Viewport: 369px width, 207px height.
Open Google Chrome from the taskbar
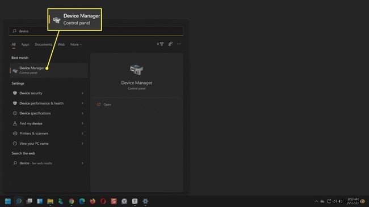[x=72, y=201]
